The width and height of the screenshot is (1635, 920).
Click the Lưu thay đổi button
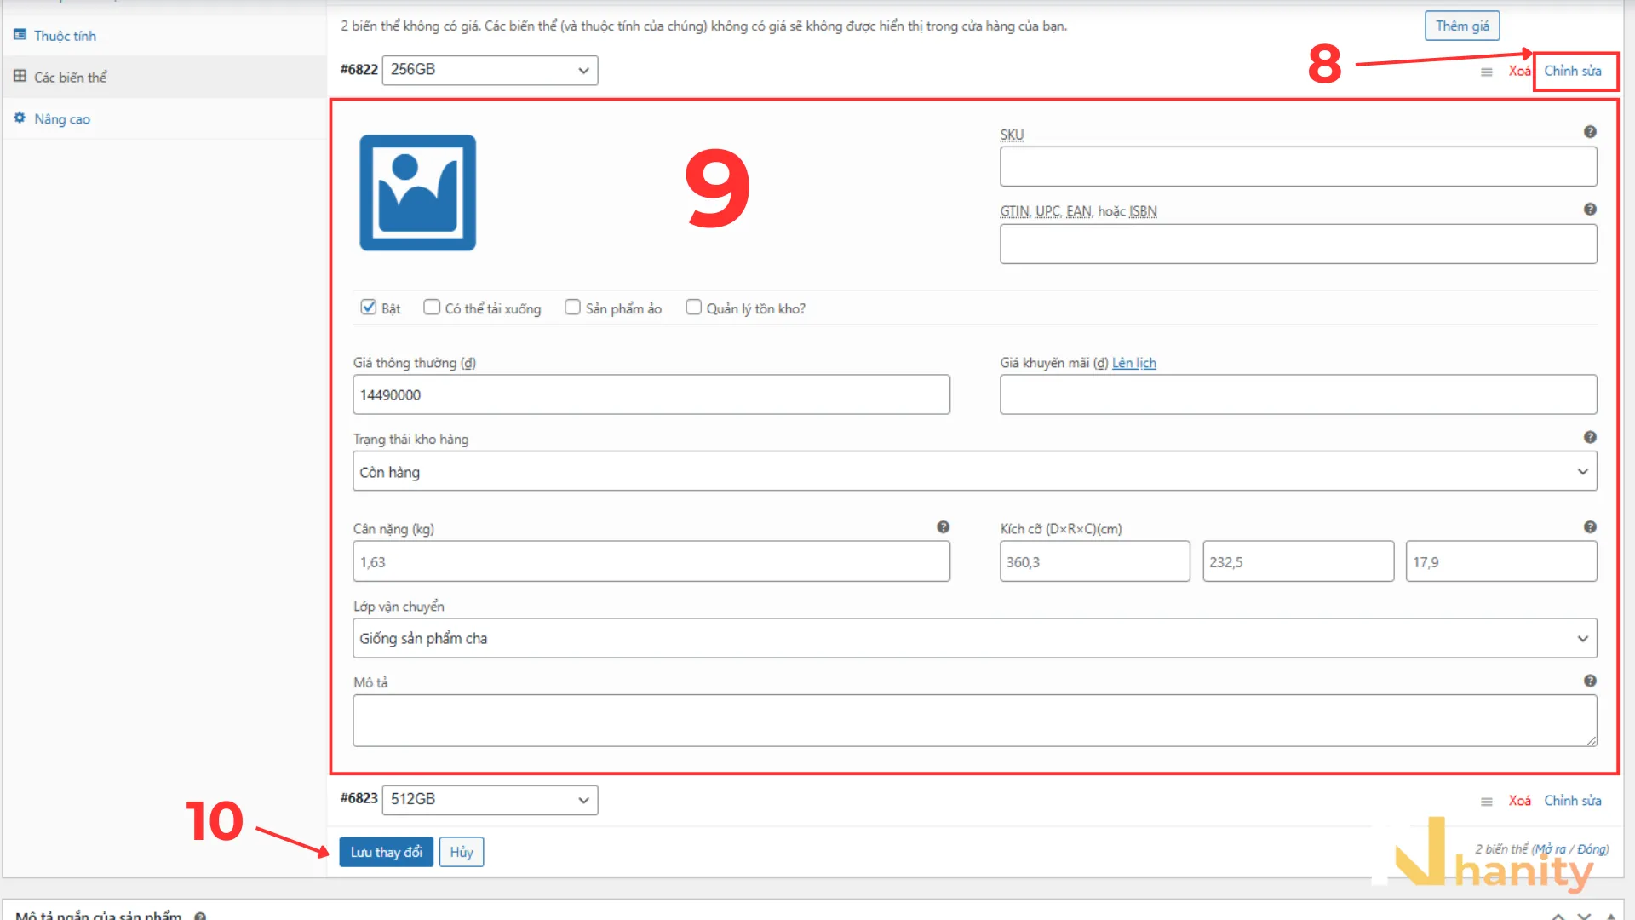387,852
